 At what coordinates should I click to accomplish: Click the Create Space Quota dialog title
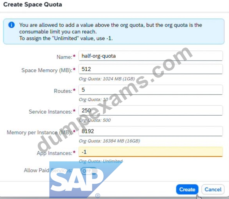click(33, 5)
